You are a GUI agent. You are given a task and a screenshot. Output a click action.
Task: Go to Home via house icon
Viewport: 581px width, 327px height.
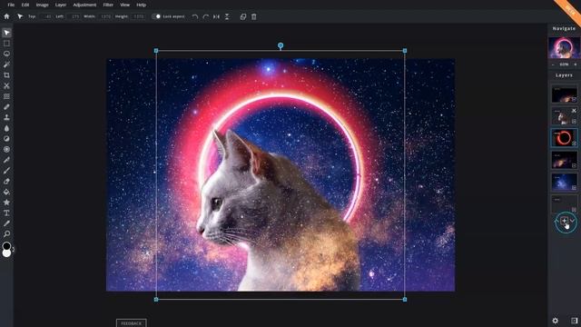coord(6,16)
